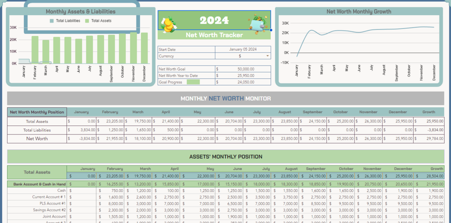The image size is (451, 223).
Task: Select Bank Account March value 13,200.00
Action: coord(138,184)
